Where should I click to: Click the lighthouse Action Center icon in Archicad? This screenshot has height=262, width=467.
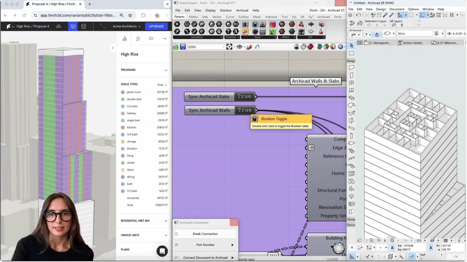(x=401, y=43)
